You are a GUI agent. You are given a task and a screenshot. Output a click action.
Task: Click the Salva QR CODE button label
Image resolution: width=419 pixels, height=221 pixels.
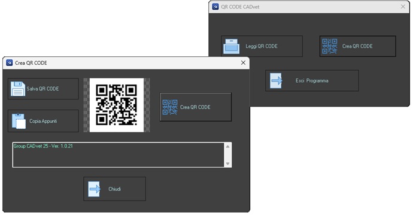click(42, 89)
